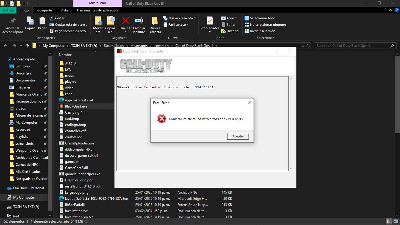This screenshot has height=225, width=400.
Task: Select Copiar ruta de acceso
Action: pyautogui.click(x=68, y=25)
